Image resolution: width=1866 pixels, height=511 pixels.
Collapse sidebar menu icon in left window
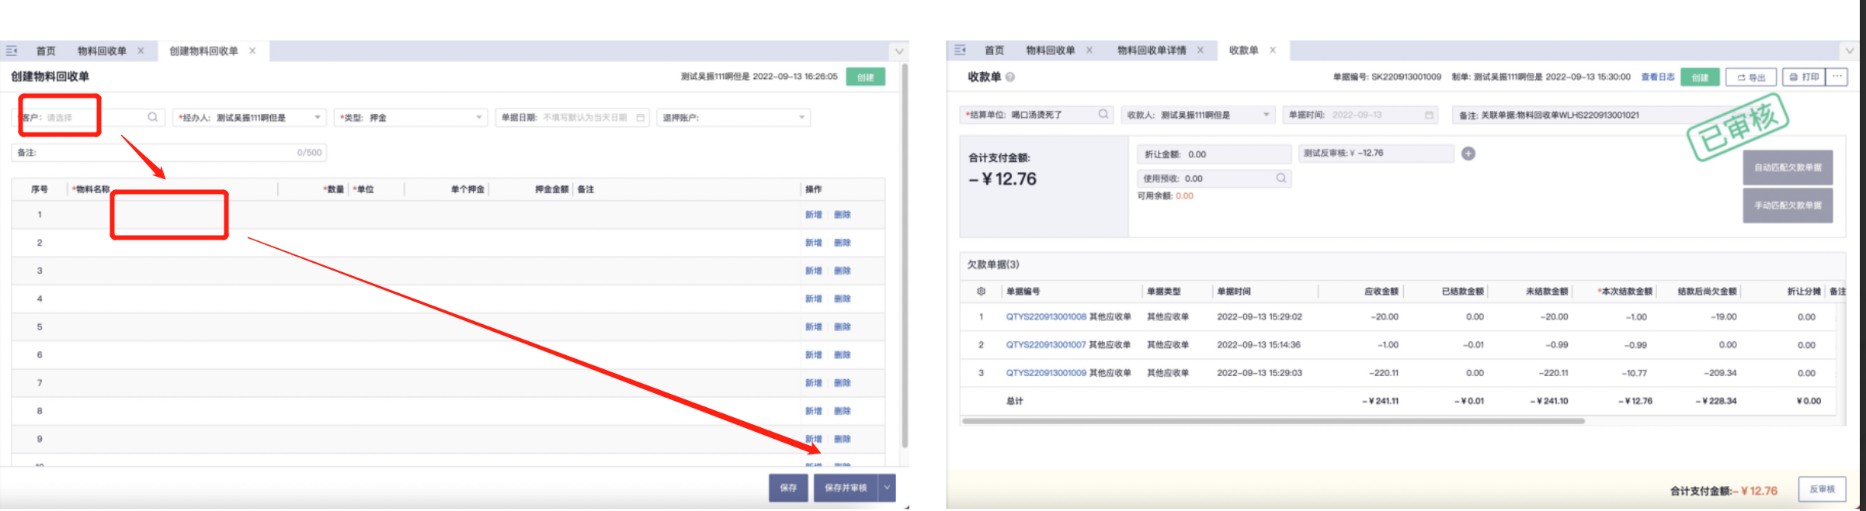12,51
